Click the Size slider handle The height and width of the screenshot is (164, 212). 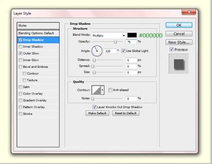click(94, 73)
